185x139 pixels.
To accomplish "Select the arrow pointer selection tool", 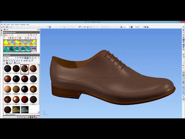I will point(50,27).
